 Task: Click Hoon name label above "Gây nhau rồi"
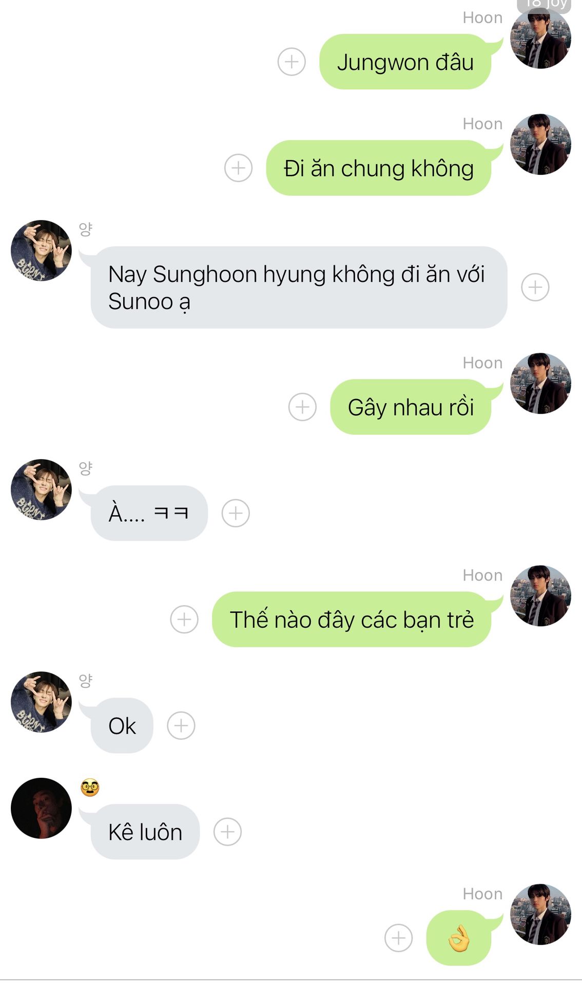pyautogui.click(x=482, y=363)
